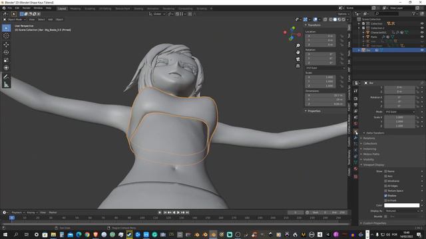This screenshot has height=239, width=426.
Task: Enable Wireframe checkbox in Viewport Display
Action: [x=385, y=181]
